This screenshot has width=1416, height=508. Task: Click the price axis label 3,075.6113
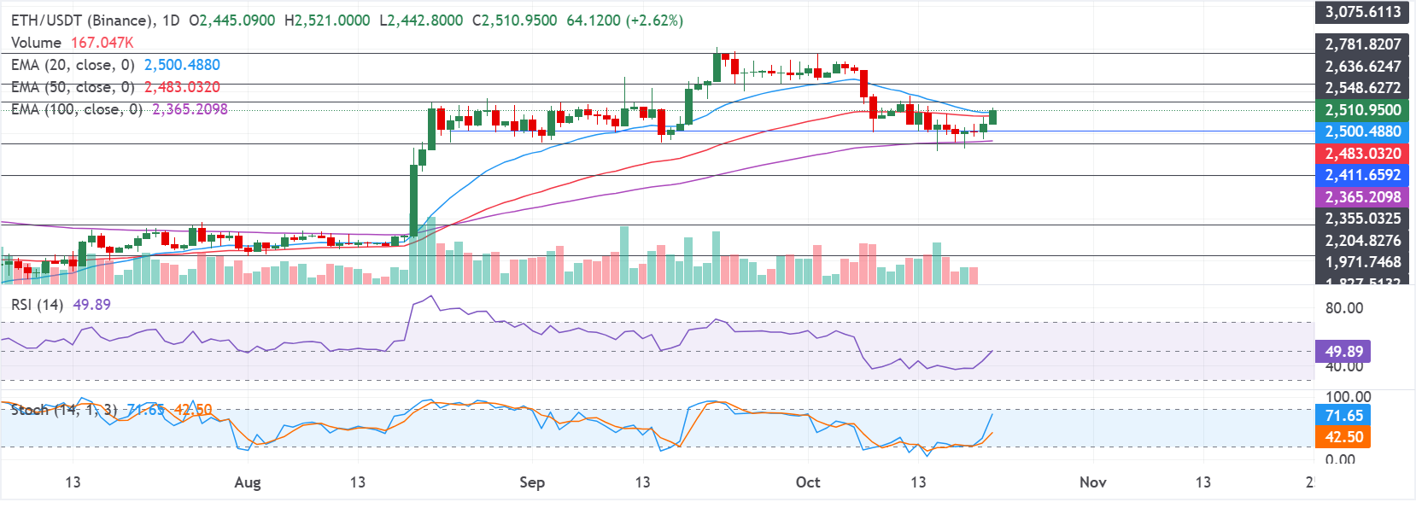pos(1363,12)
